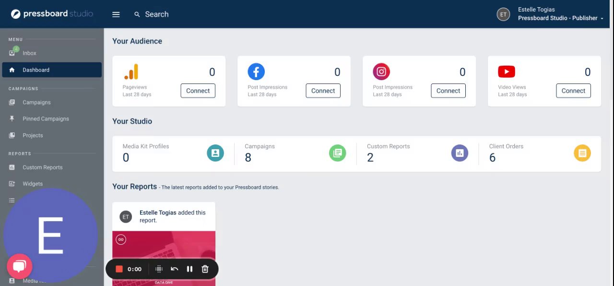Click the recording effects grid icon
614x286 pixels.
point(159,269)
